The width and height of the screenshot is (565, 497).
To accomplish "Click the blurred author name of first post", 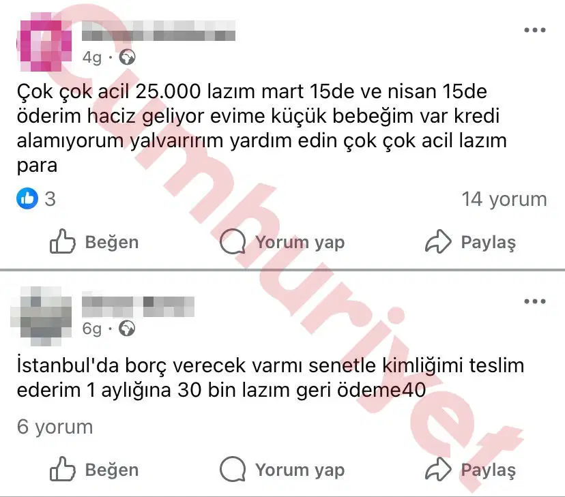I will click(x=158, y=31).
